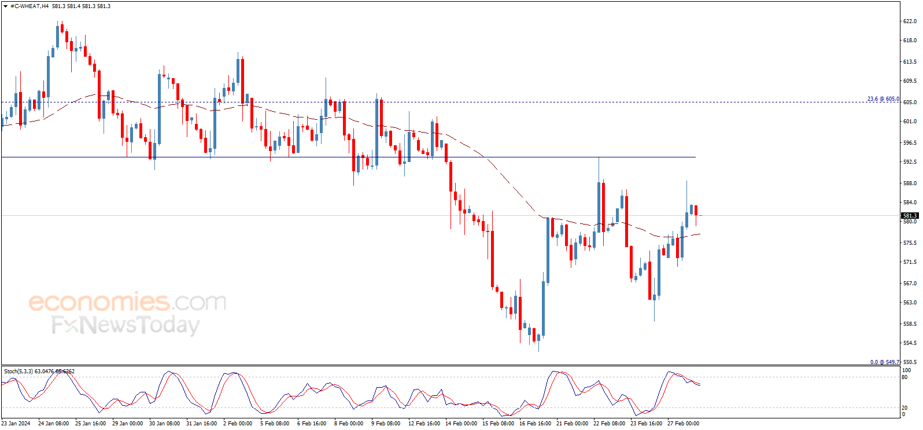
Task: Click the 29 Jan 00:00 time label
Action: pyautogui.click(x=127, y=424)
